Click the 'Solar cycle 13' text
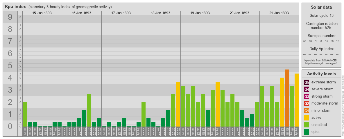The width and height of the screenshot is (344, 139). coord(321,16)
